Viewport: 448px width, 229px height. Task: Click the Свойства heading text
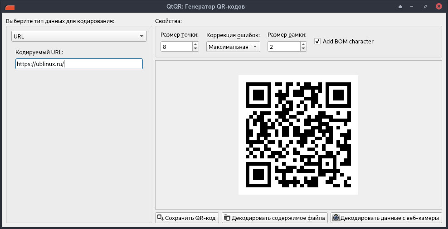(x=168, y=21)
